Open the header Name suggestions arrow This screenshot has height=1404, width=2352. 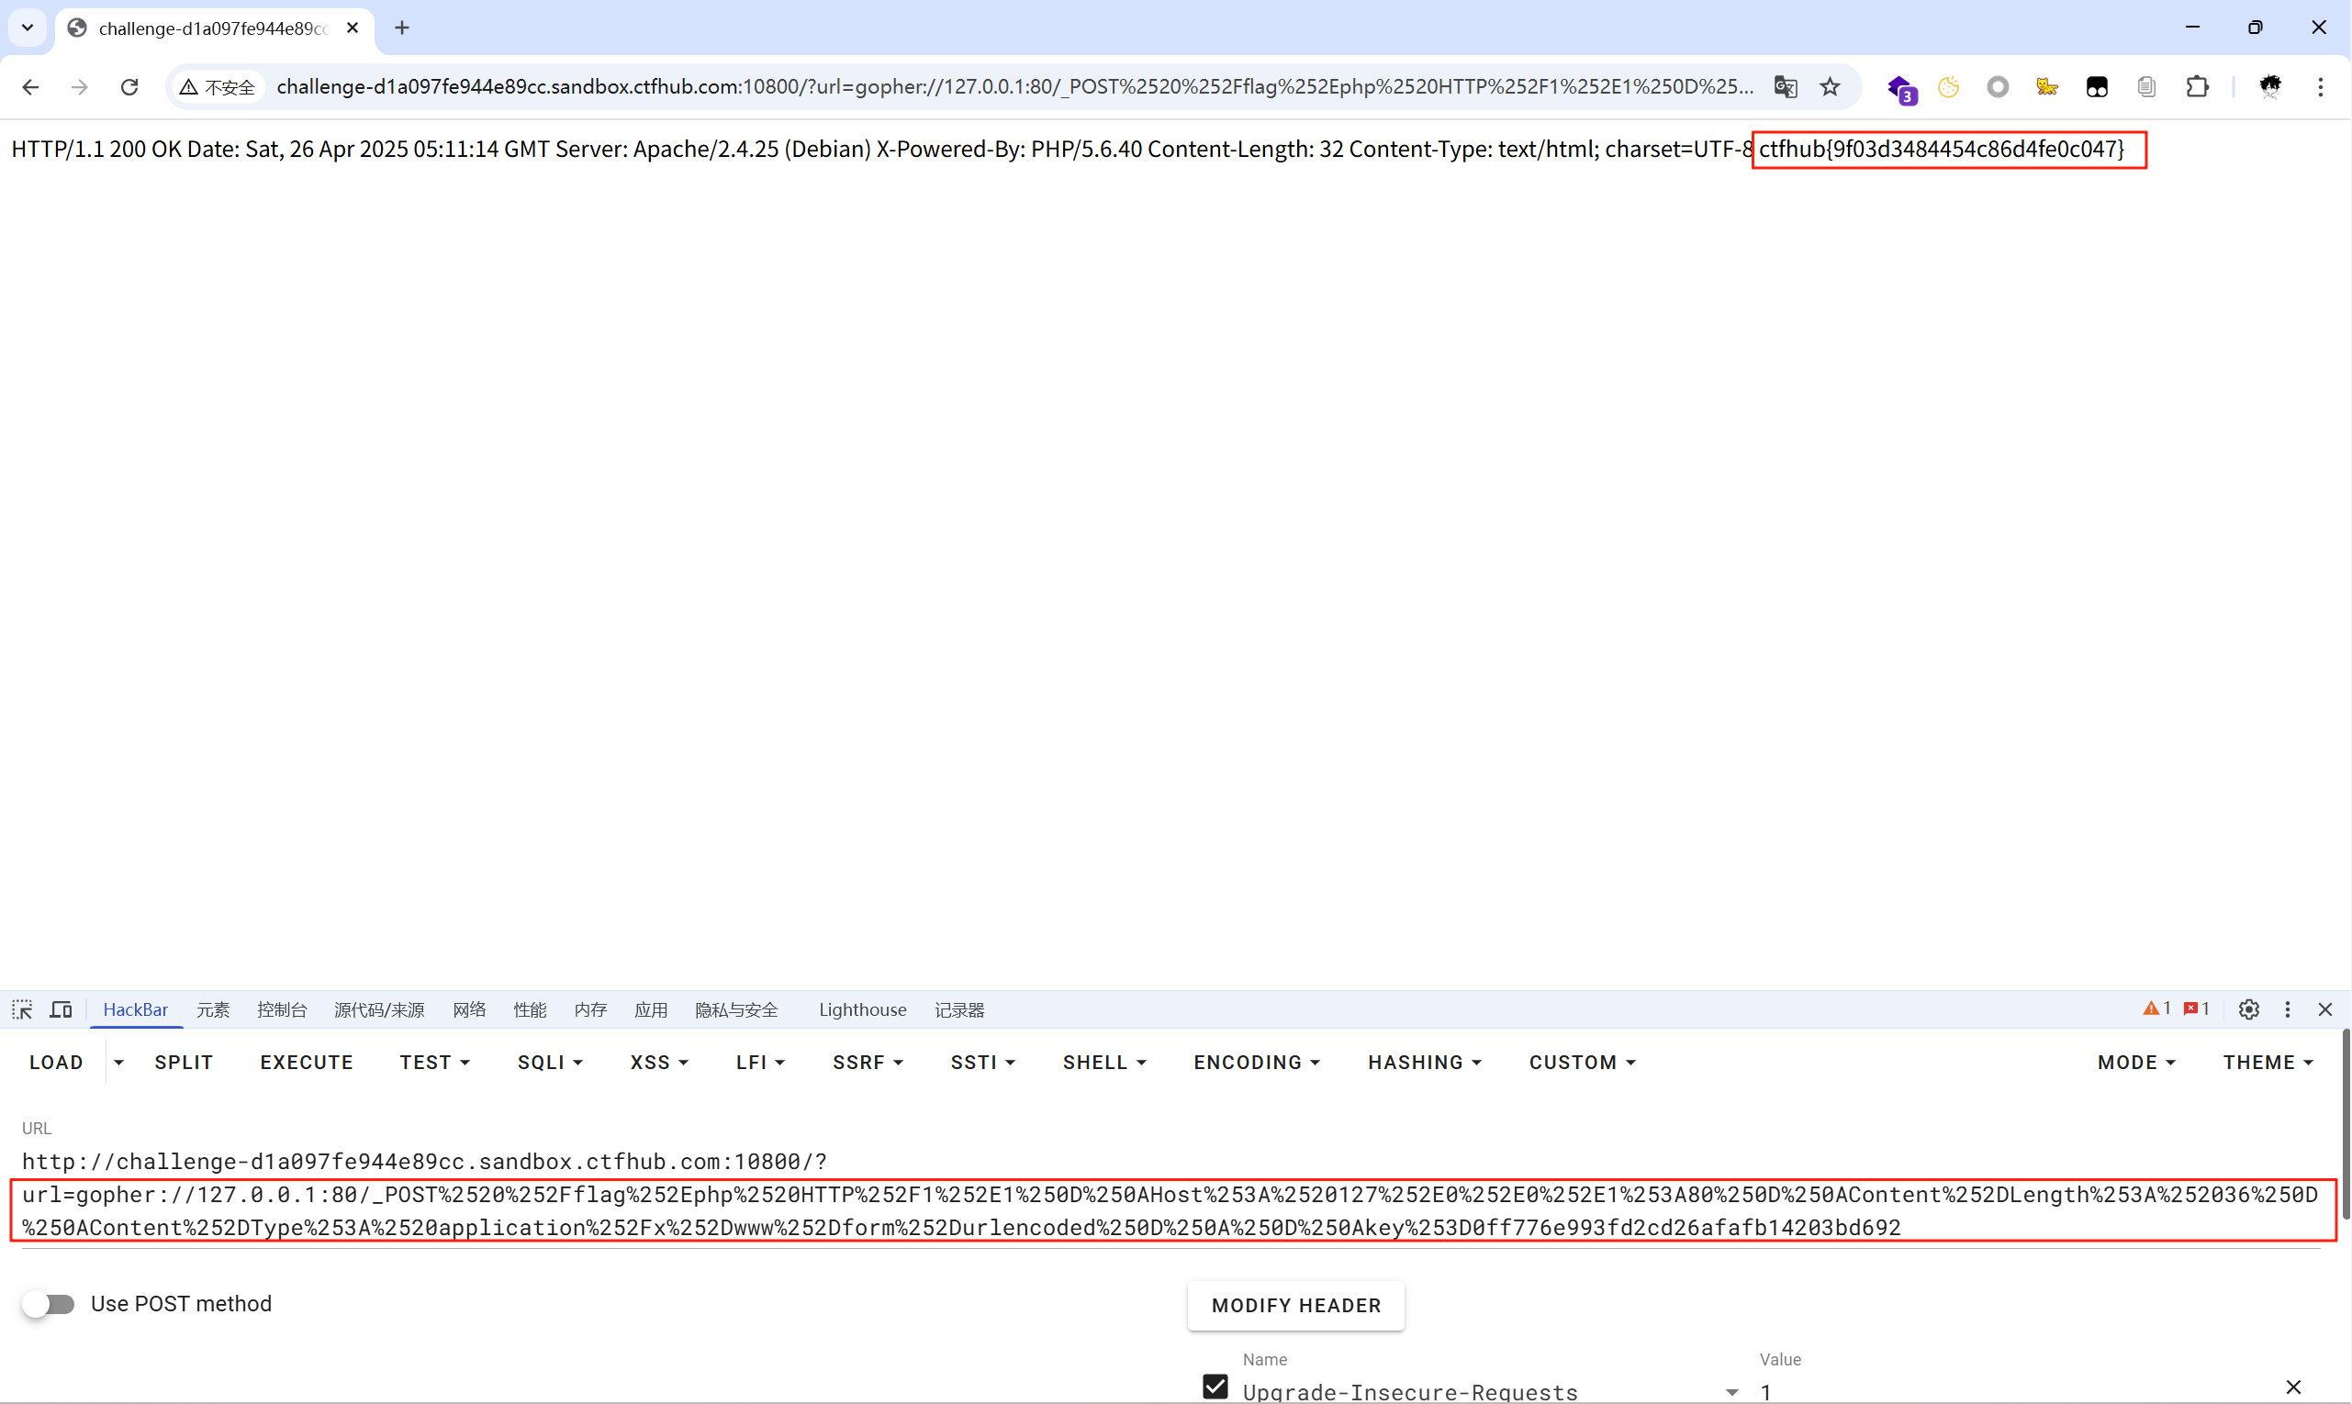[x=1731, y=1392]
